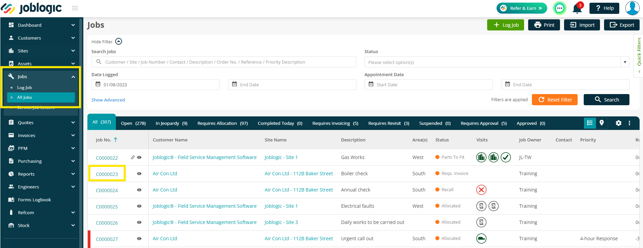Select the All (307) tab
This screenshot has height=248, width=643.
click(x=102, y=122)
